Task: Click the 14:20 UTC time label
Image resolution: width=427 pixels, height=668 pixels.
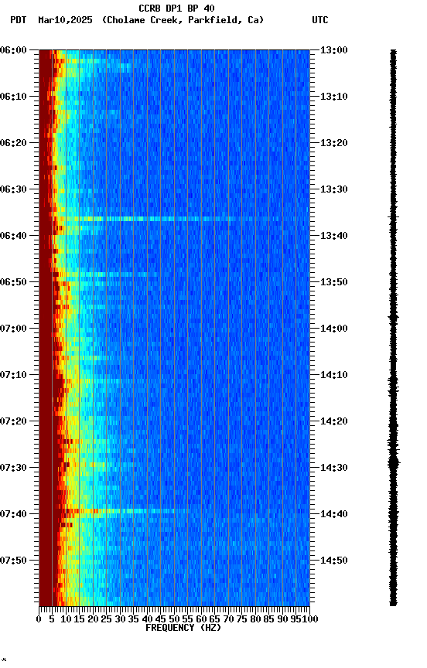Action: tap(334, 421)
